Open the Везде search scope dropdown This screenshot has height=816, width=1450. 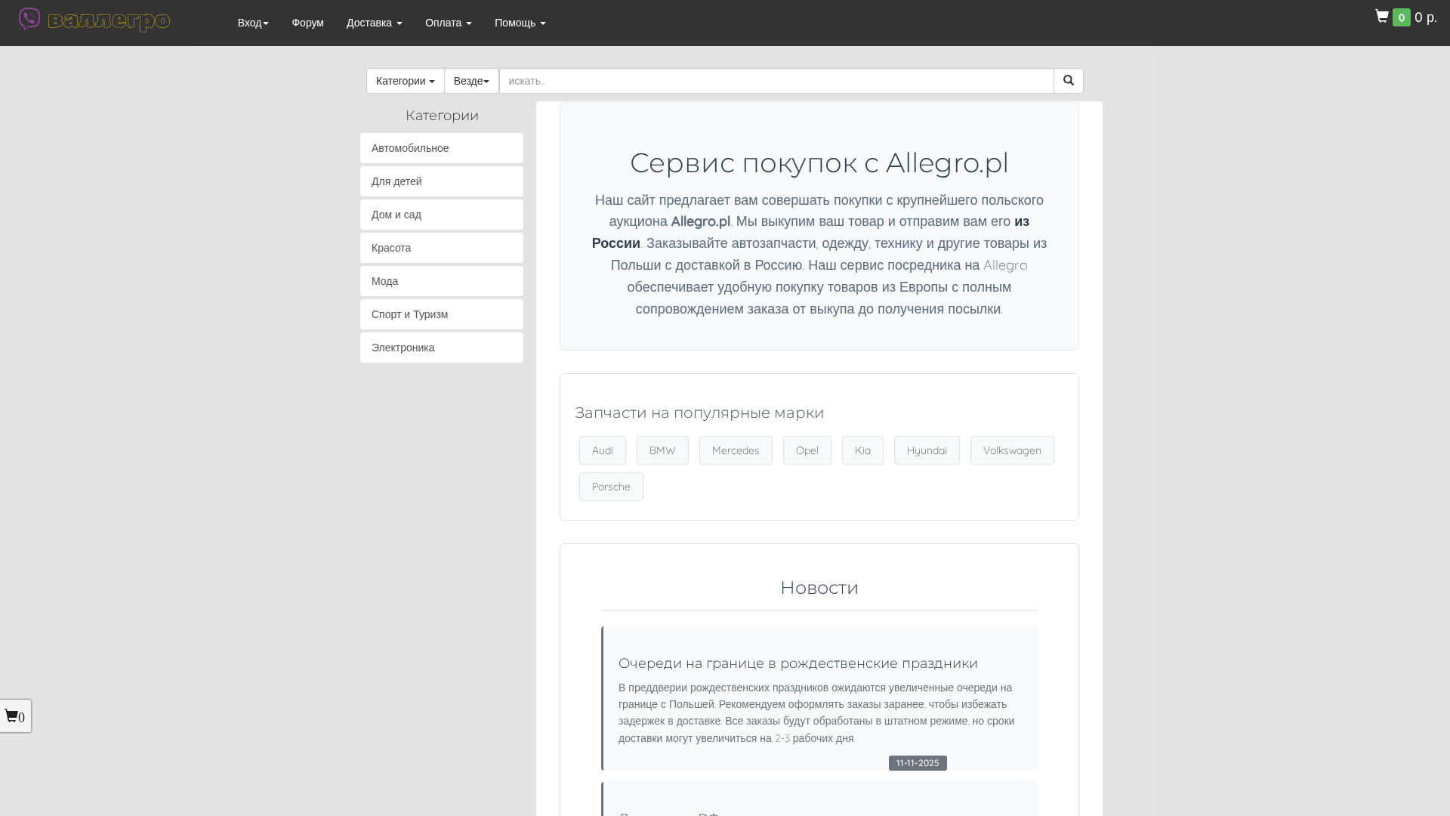470,80
